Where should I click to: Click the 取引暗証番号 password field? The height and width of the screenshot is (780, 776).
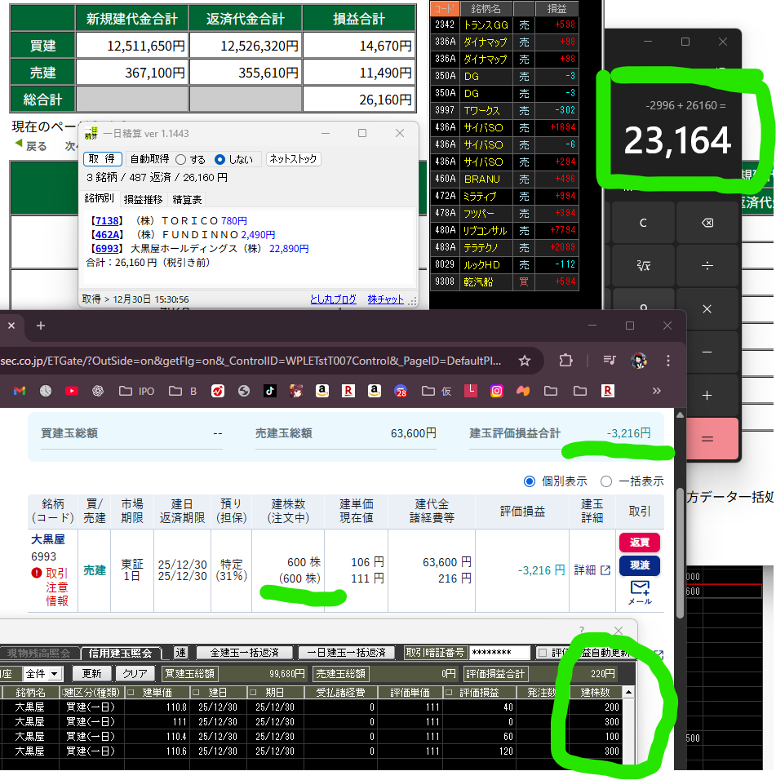pos(500,653)
